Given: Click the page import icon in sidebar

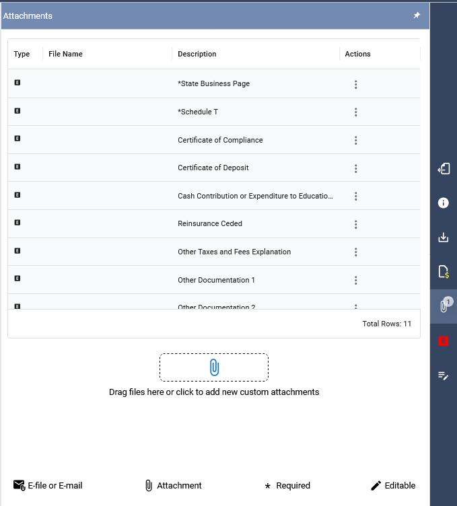Looking at the screenshot, I should pos(444,168).
